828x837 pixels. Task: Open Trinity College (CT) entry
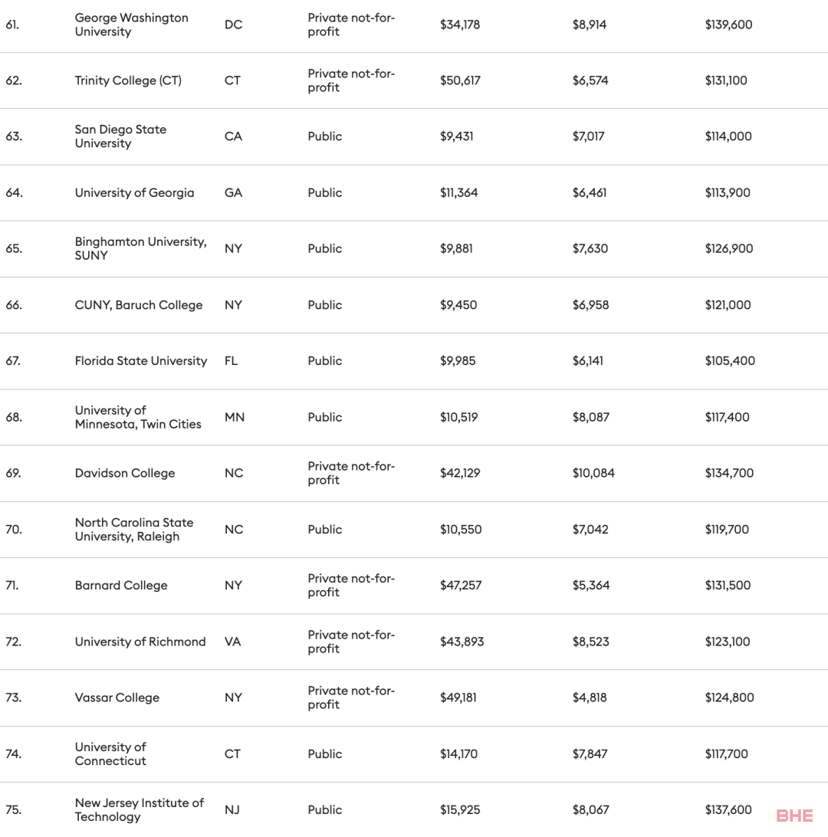[128, 80]
